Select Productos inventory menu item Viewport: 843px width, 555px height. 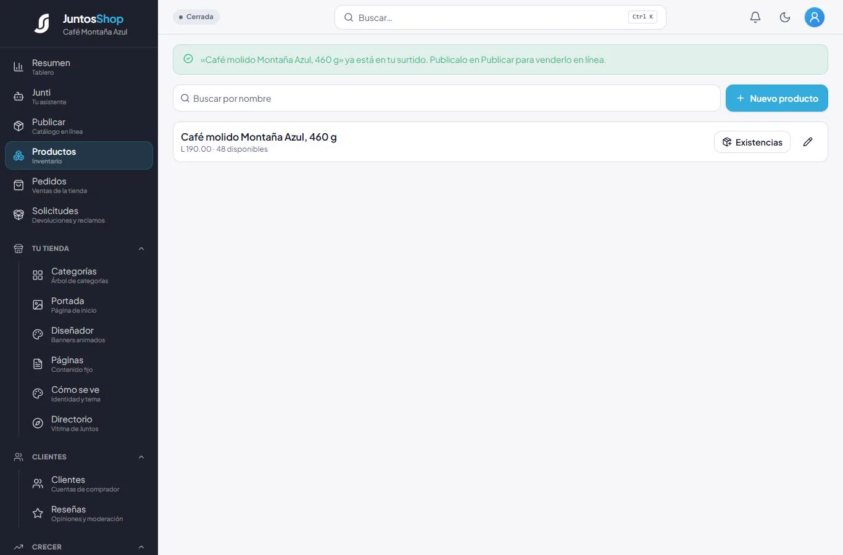[79, 155]
